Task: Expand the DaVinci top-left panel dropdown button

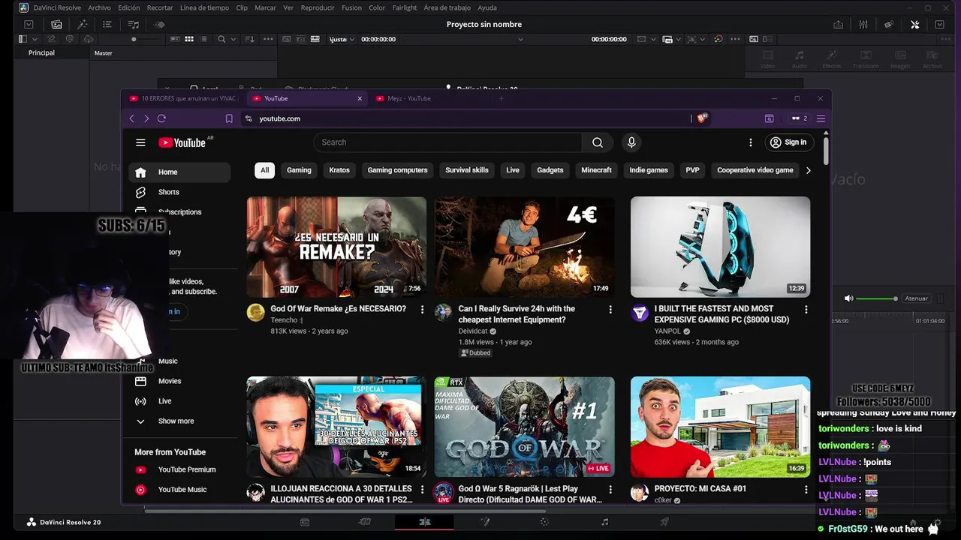Action: (x=29, y=24)
